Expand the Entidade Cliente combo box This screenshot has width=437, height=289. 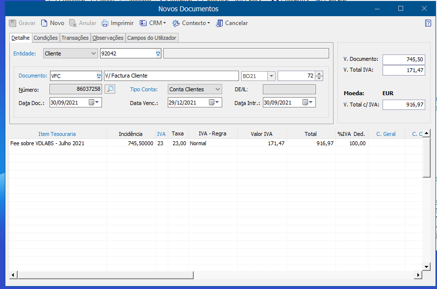[94, 53]
